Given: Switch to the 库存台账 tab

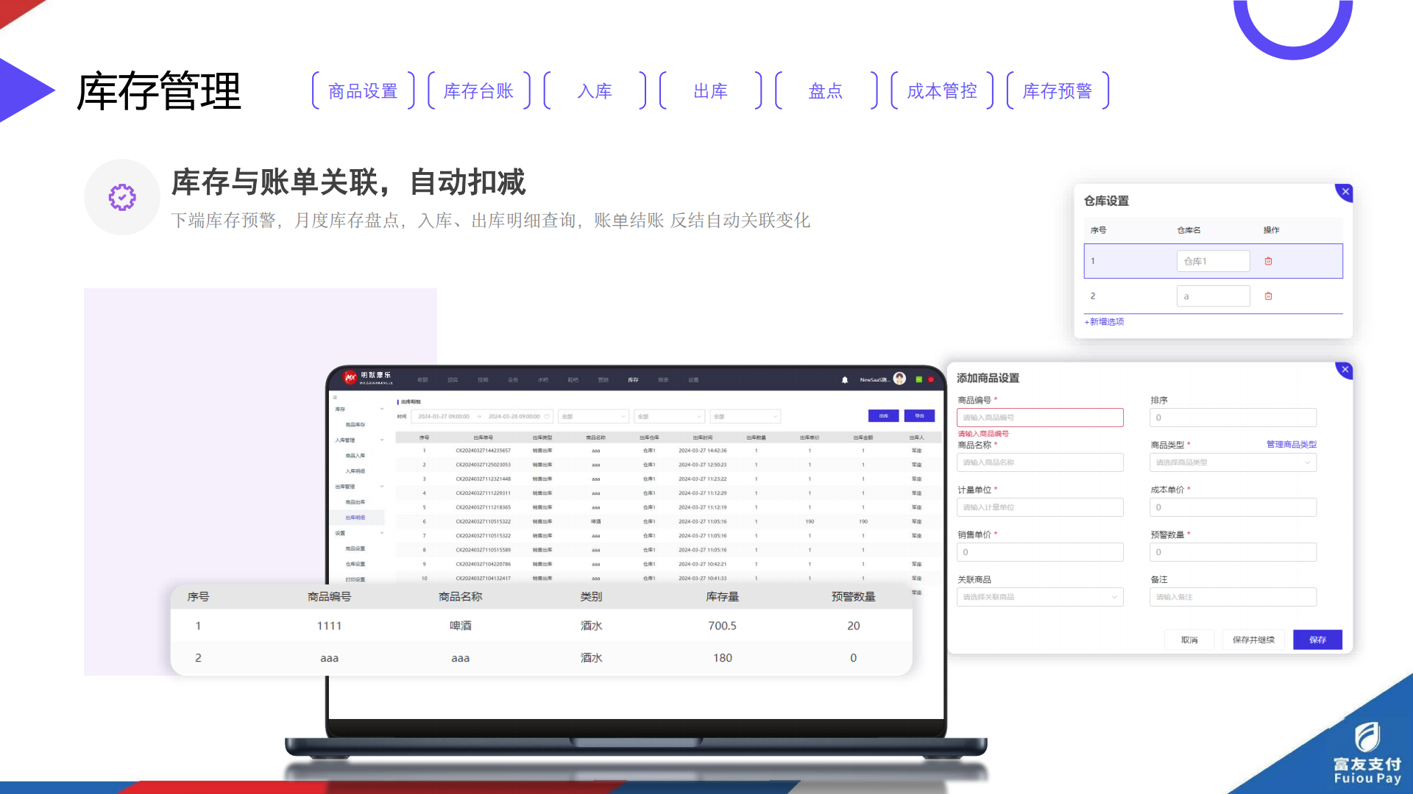Looking at the screenshot, I should pyautogui.click(x=478, y=91).
